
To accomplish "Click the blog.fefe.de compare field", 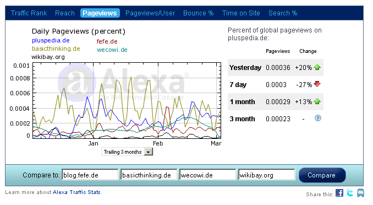I will [90, 175].
